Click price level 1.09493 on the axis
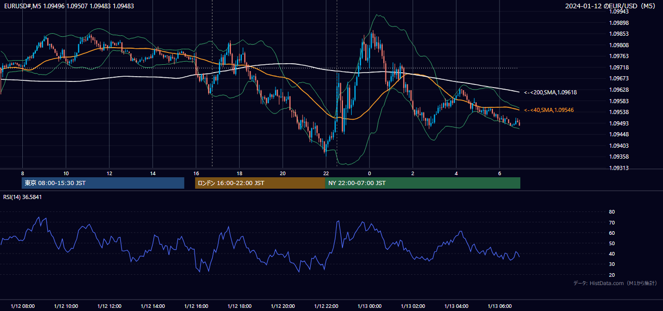This screenshot has width=663, height=311. click(619, 123)
